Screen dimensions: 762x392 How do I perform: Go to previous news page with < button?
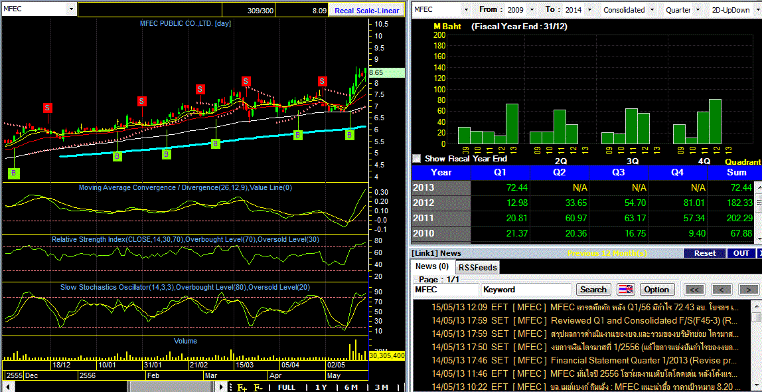(722, 290)
